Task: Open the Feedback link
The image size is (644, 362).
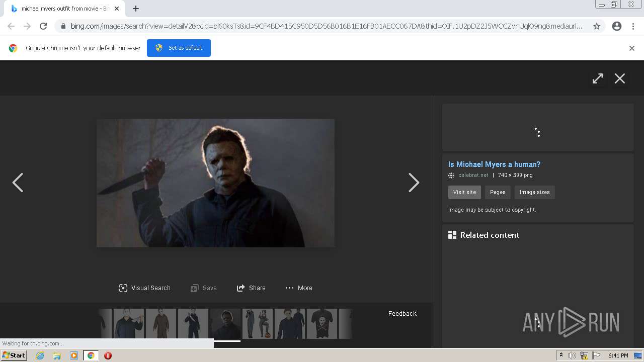Action: (403, 314)
